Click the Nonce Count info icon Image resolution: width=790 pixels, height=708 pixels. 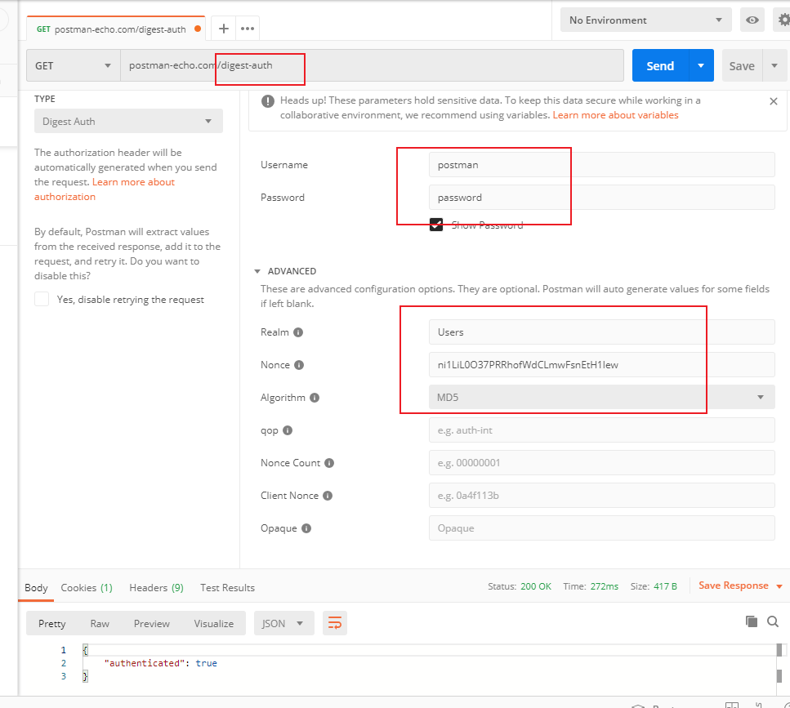tap(329, 463)
